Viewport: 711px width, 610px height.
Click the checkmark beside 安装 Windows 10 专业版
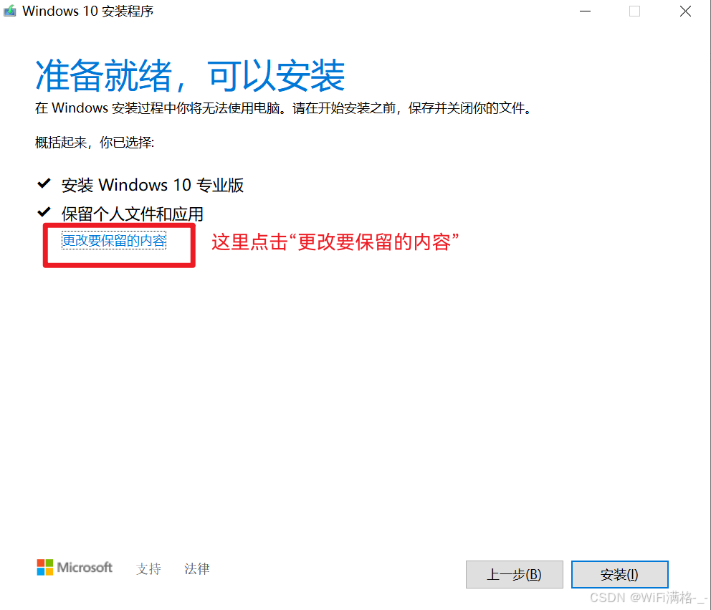click(x=44, y=184)
